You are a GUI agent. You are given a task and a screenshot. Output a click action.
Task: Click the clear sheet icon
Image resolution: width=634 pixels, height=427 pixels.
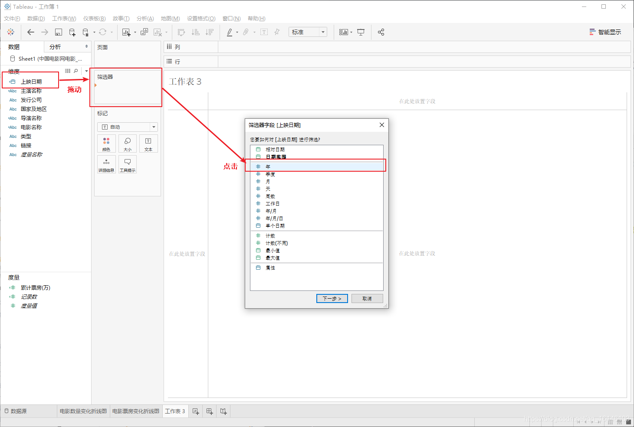158,32
